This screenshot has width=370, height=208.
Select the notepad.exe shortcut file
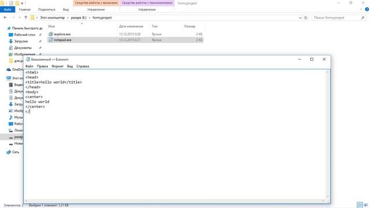(62, 40)
